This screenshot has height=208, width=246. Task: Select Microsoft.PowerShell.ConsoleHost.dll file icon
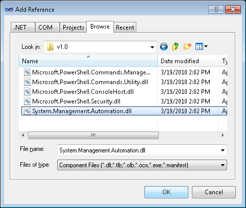(x=27, y=92)
